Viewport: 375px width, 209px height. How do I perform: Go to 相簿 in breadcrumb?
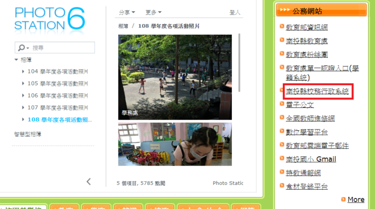click(123, 26)
